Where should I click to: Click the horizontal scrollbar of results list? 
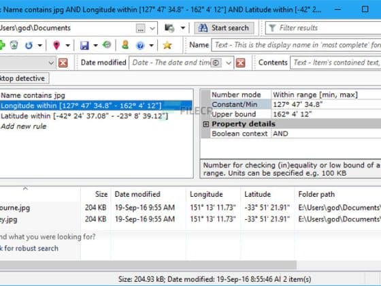(148, 265)
